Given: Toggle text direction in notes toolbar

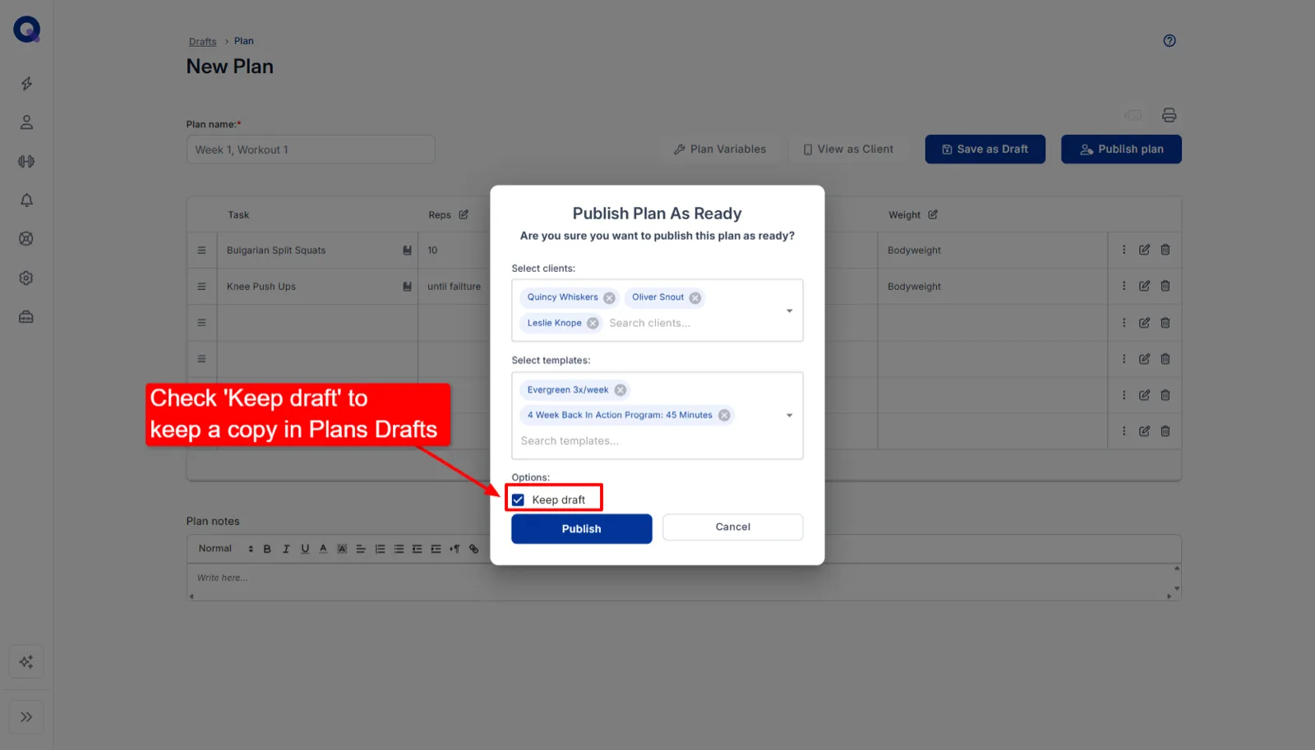Looking at the screenshot, I should 454,550.
